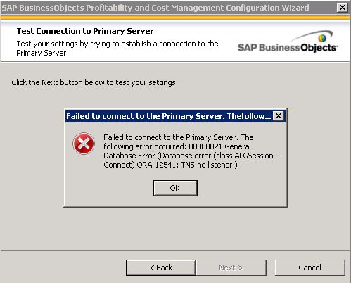Image resolution: width=351 pixels, height=283 pixels.
Task: Click the red error X icon
Action: pyautogui.click(x=84, y=144)
